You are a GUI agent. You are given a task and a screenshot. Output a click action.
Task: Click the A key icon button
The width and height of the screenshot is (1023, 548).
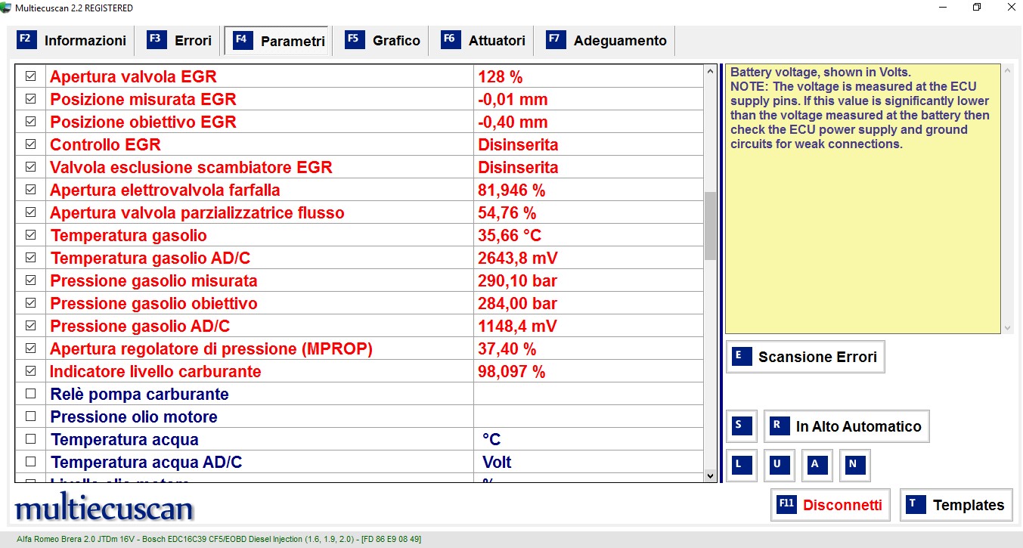tap(817, 465)
